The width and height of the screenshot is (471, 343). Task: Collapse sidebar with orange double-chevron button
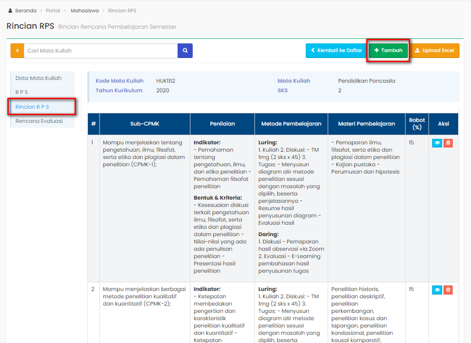(x=17, y=51)
